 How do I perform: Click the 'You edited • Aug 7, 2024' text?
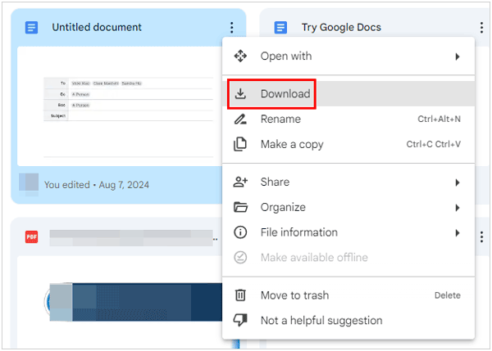click(x=97, y=185)
